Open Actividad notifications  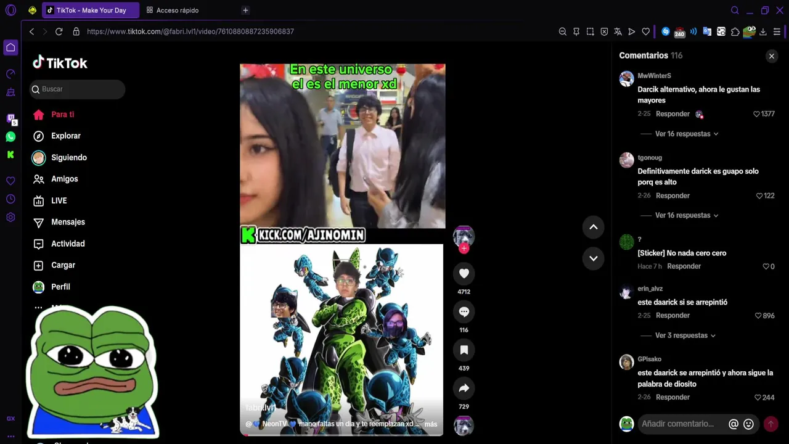pos(68,244)
